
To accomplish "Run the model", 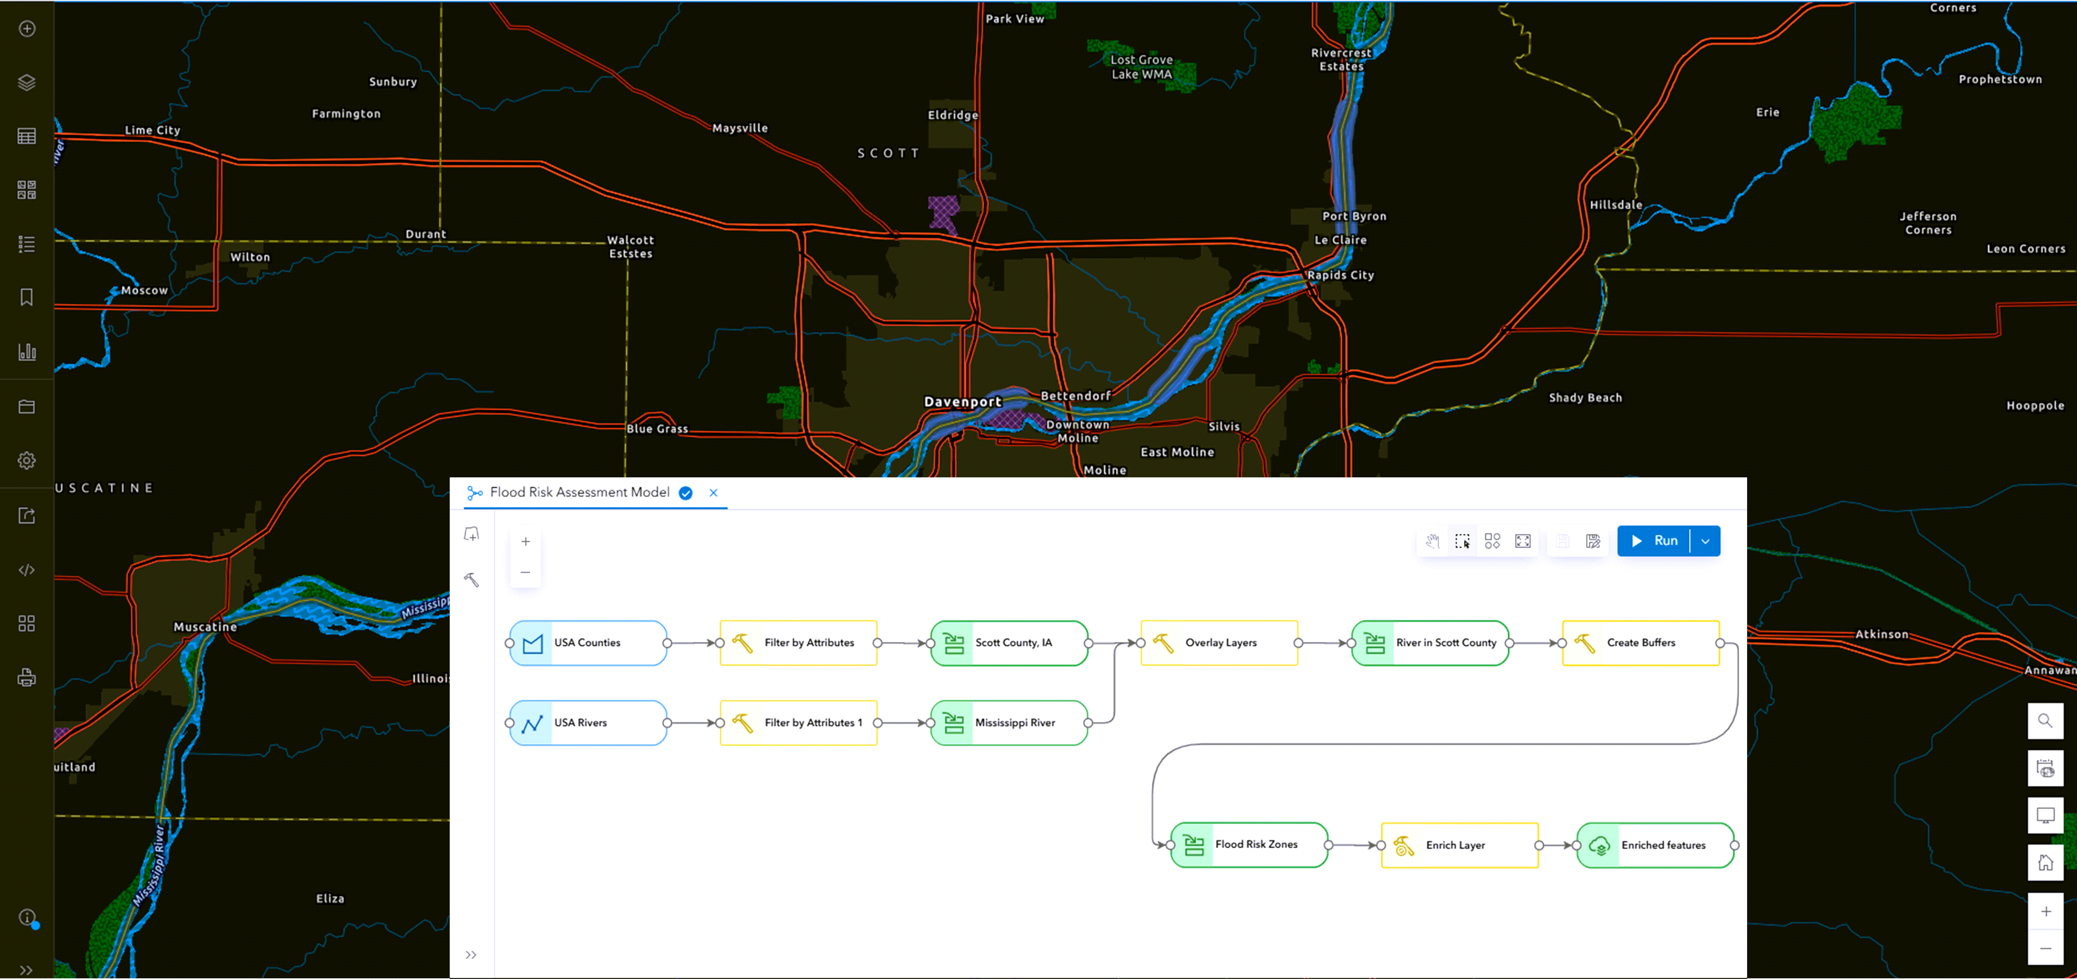I will pos(1654,541).
